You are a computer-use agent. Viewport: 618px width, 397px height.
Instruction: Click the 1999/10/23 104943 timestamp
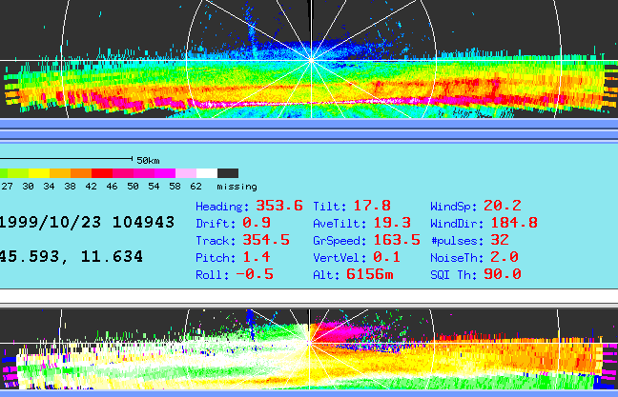click(x=87, y=222)
